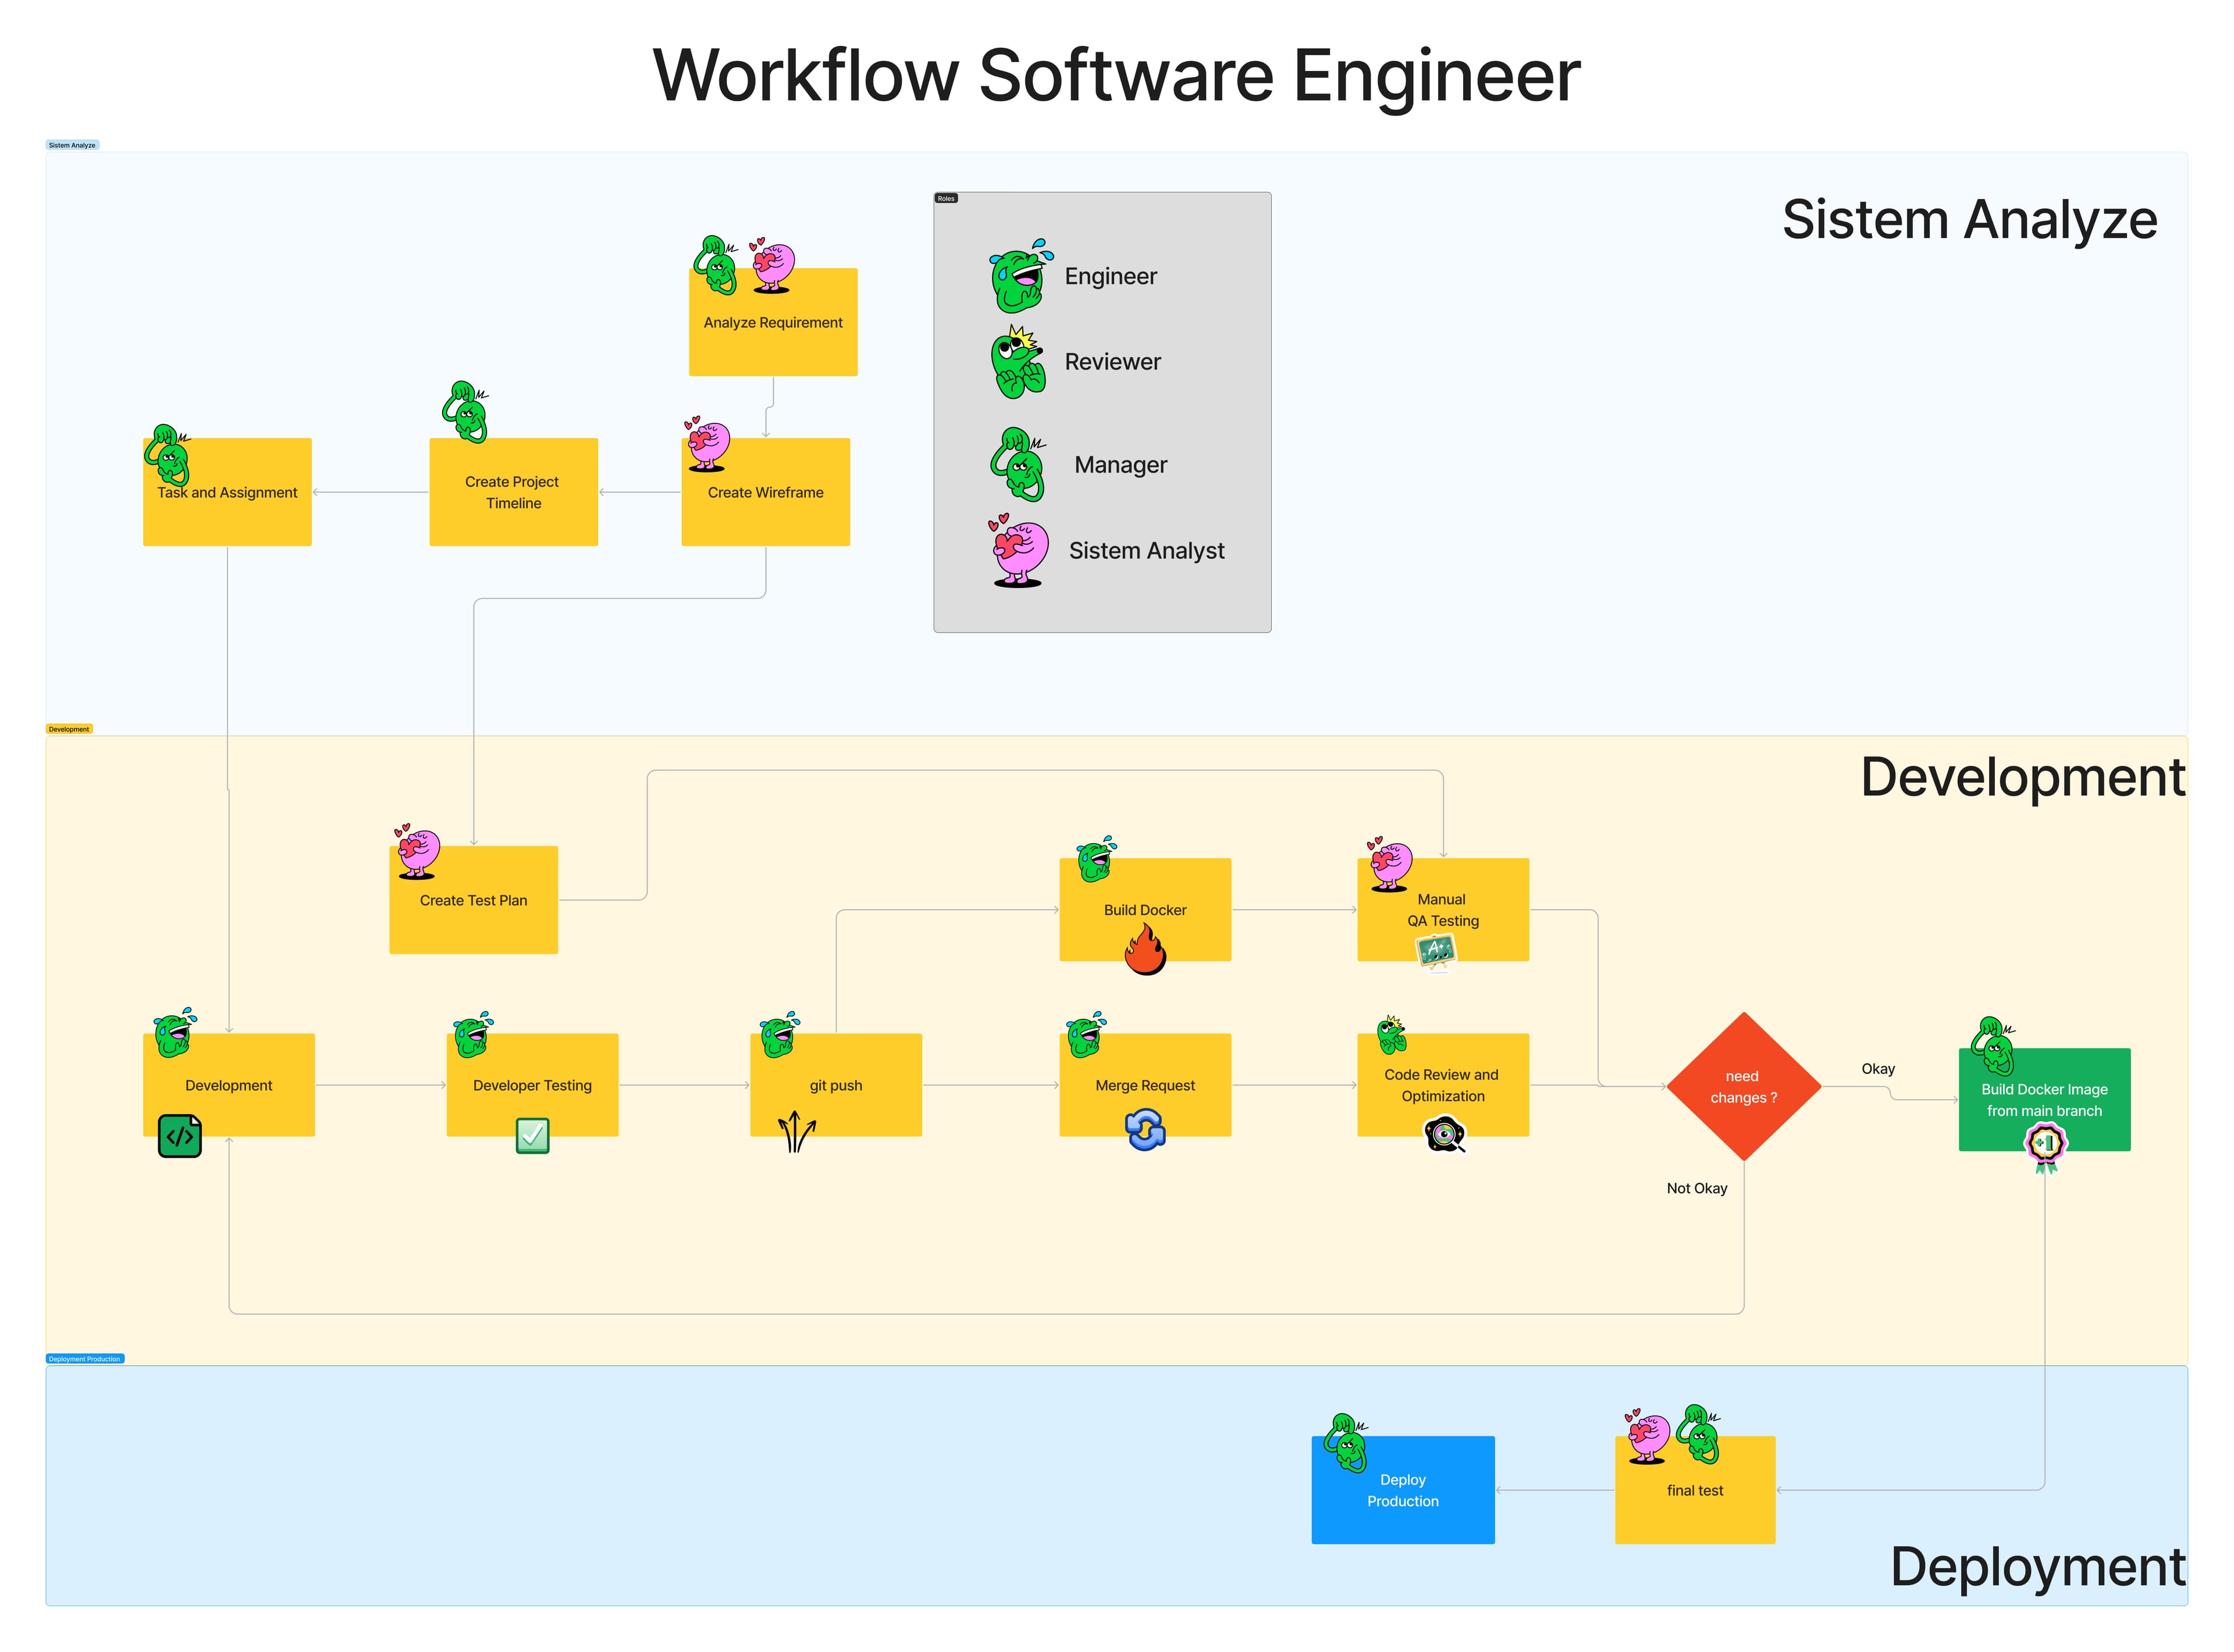Click the Sistem Analyst legend label
This screenshot has height=1652, width=2234.
(1147, 551)
